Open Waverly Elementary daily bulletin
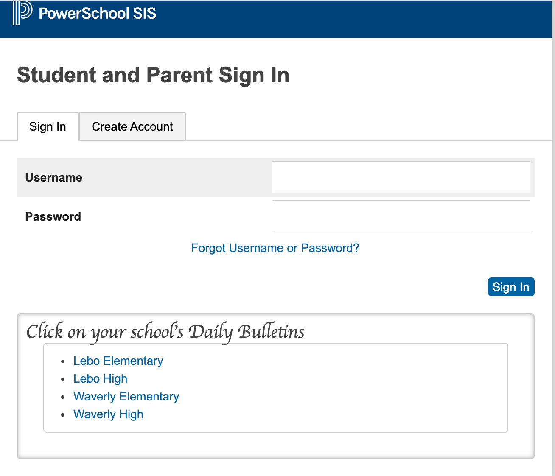Screen dimensions: 555x476 pos(126,396)
